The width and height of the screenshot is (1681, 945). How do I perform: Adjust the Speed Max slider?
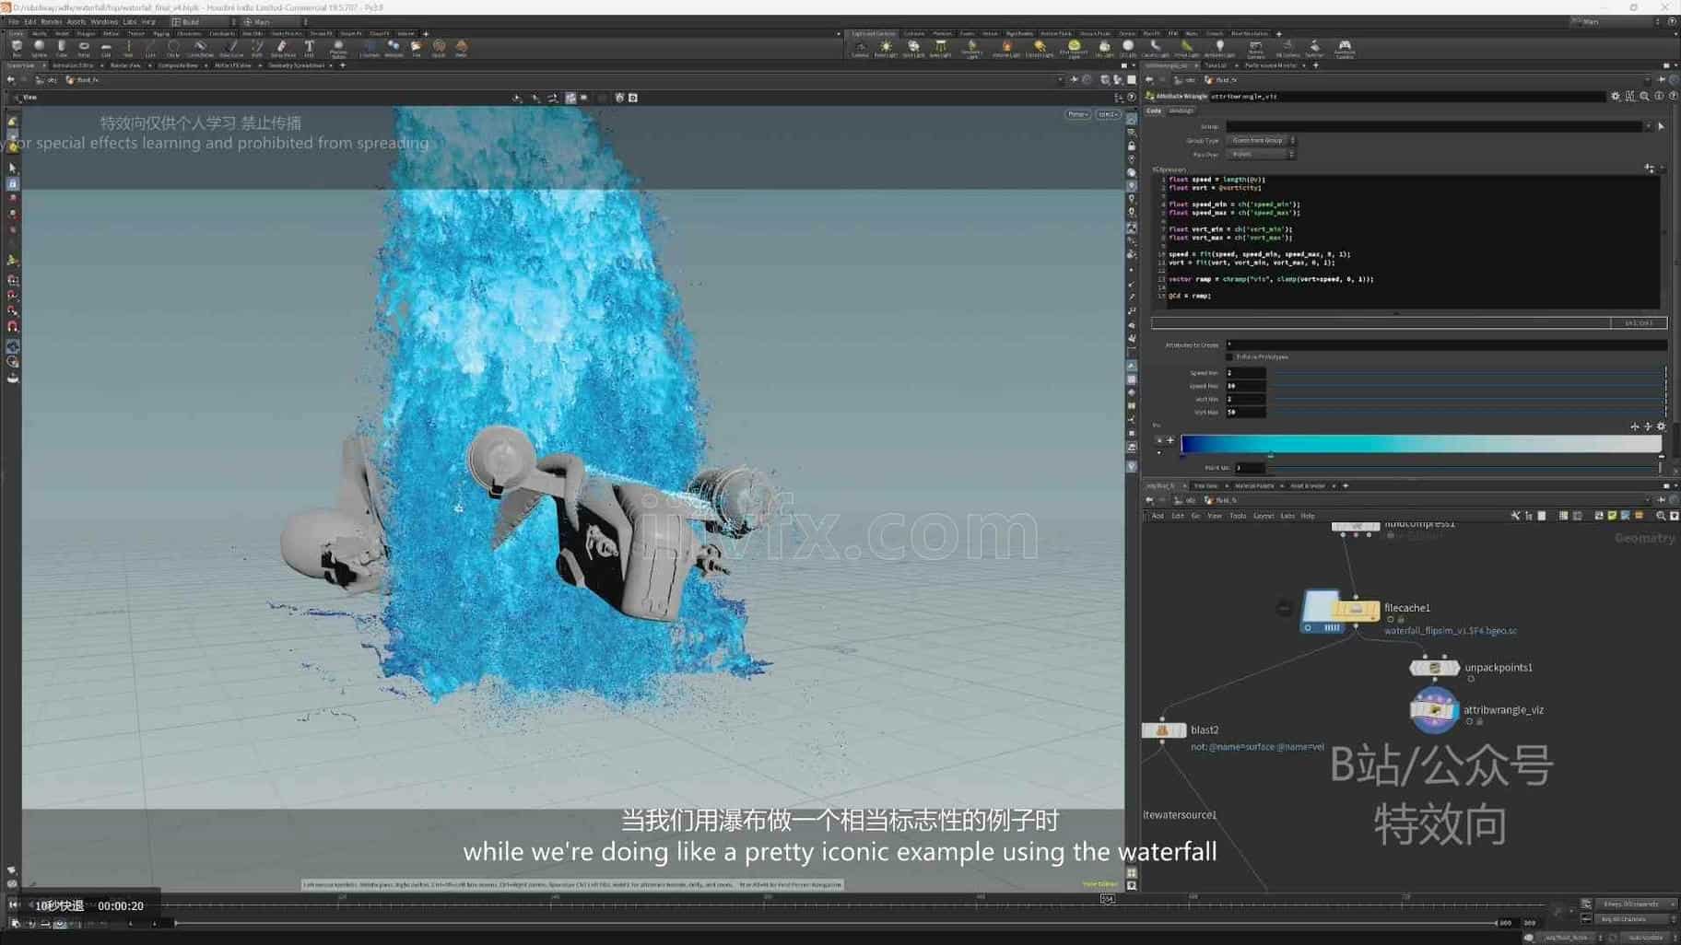coord(1468,386)
